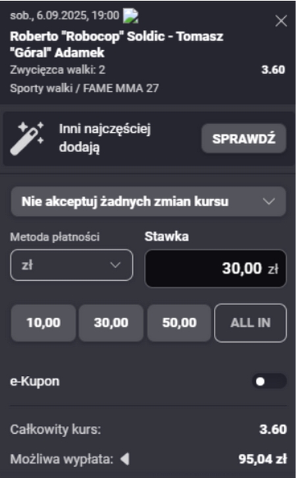Click the 3.60 odds next to Zwycięzca walki
Viewport: 296px width, 478px height.
[273, 70]
